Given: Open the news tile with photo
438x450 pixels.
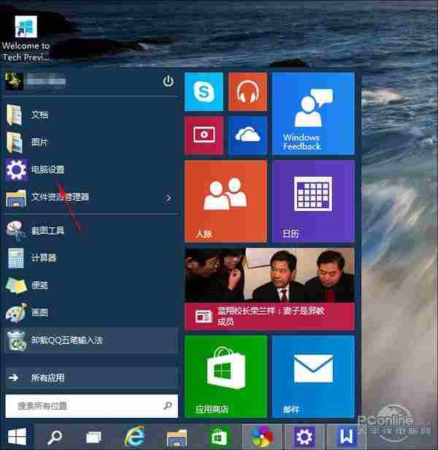Looking at the screenshot, I should (269, 289).
